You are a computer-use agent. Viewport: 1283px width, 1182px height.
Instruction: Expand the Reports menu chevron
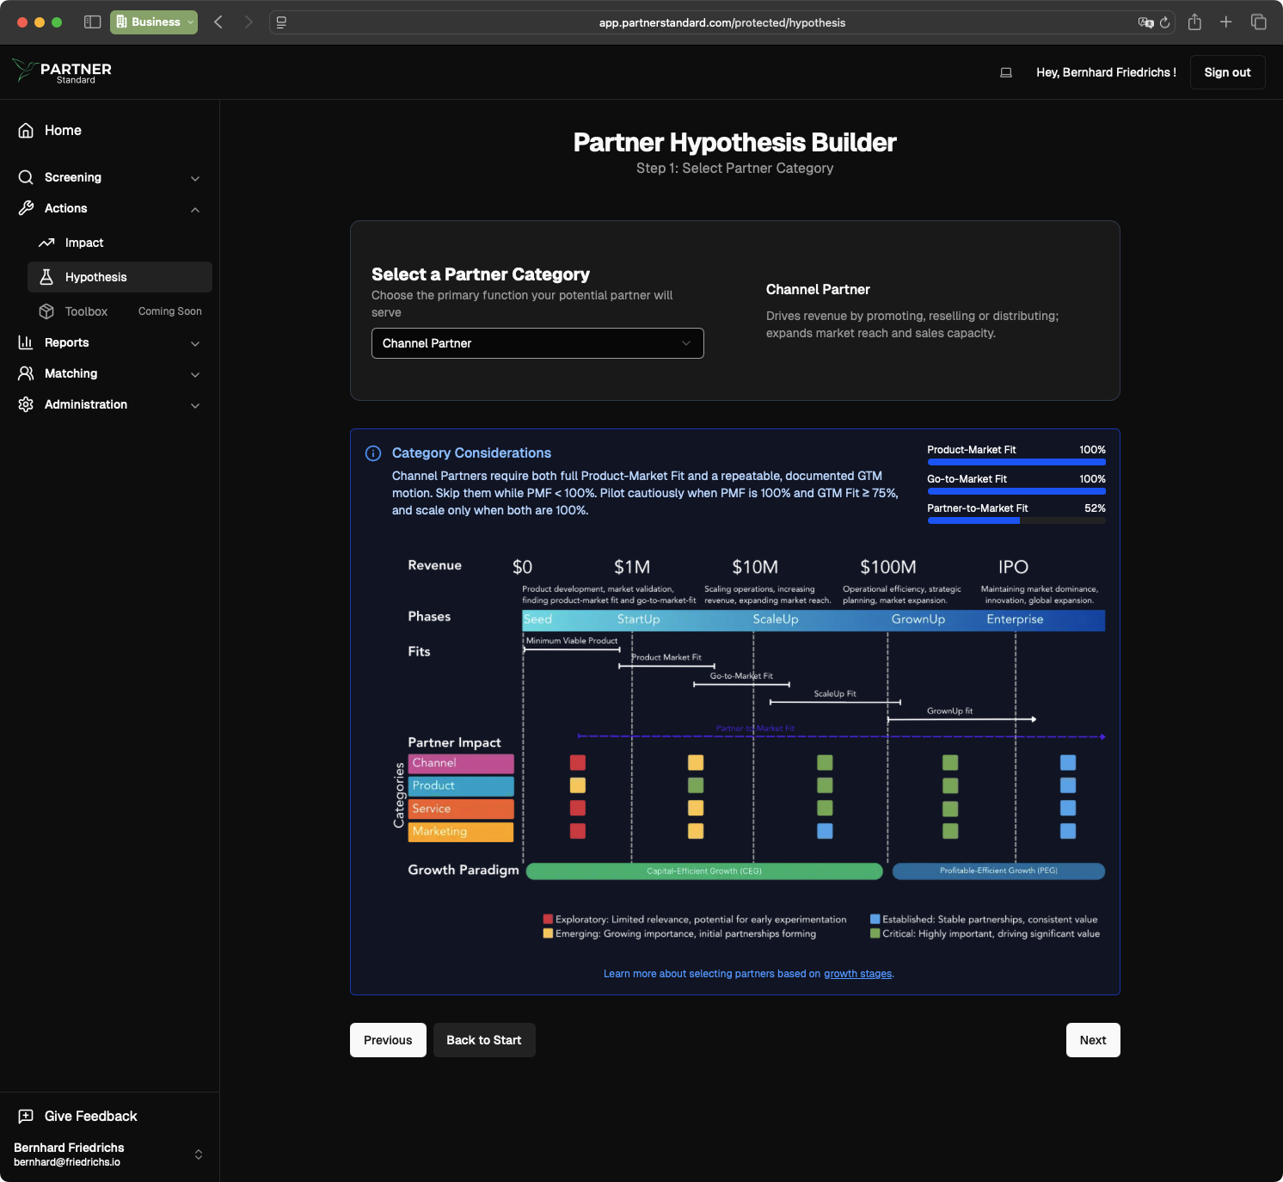195,343
